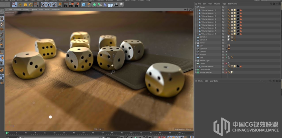Toggle visibility dots of Cone 0.2
The width and height of the screenshot is (282, 138).
[225, 40]
